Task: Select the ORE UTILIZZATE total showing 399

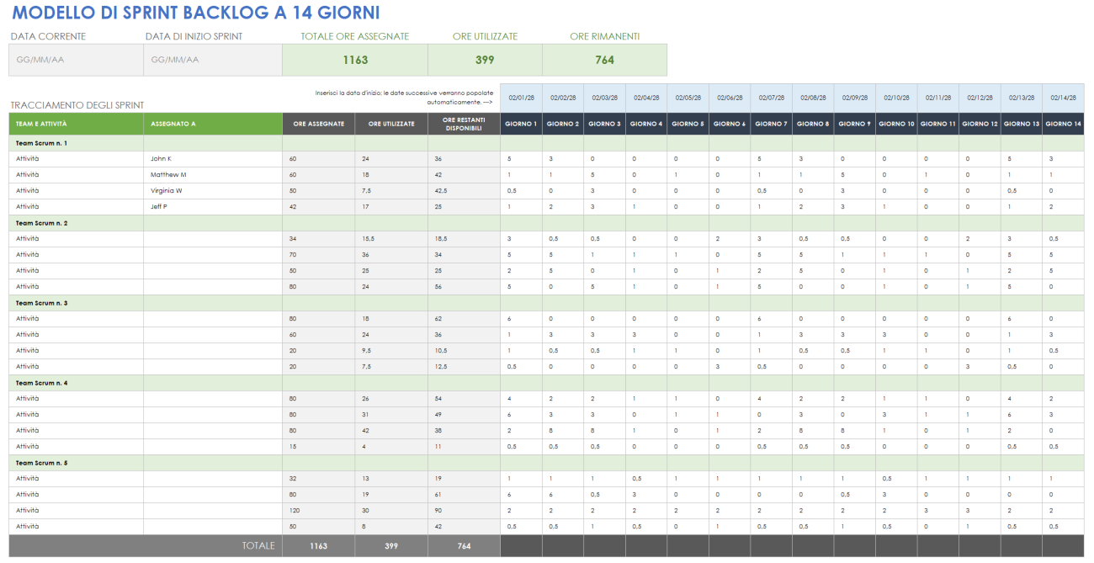Action: [x=485, y=59]
